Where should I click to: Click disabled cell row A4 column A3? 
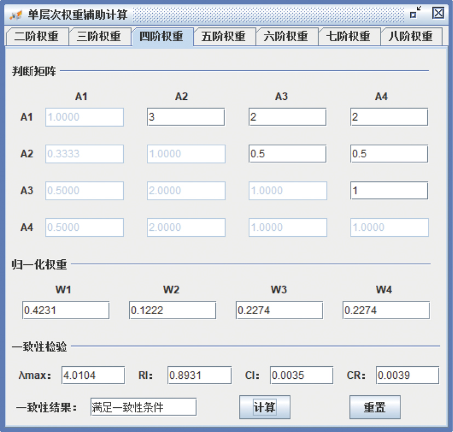[x=288, y=228]
